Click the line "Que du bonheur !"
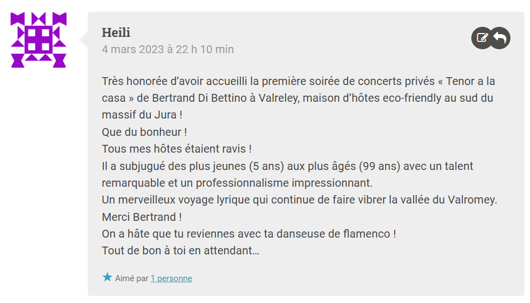This screenshot has width=530, height=303. [144, 132]
